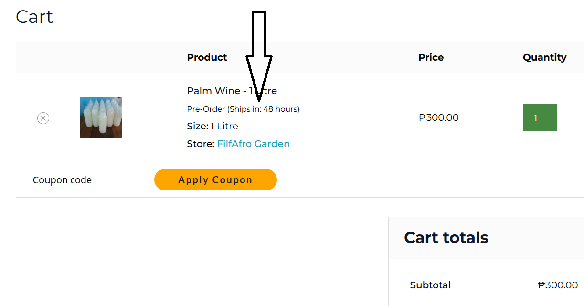Click the Product column header

[x=207, y=57]
